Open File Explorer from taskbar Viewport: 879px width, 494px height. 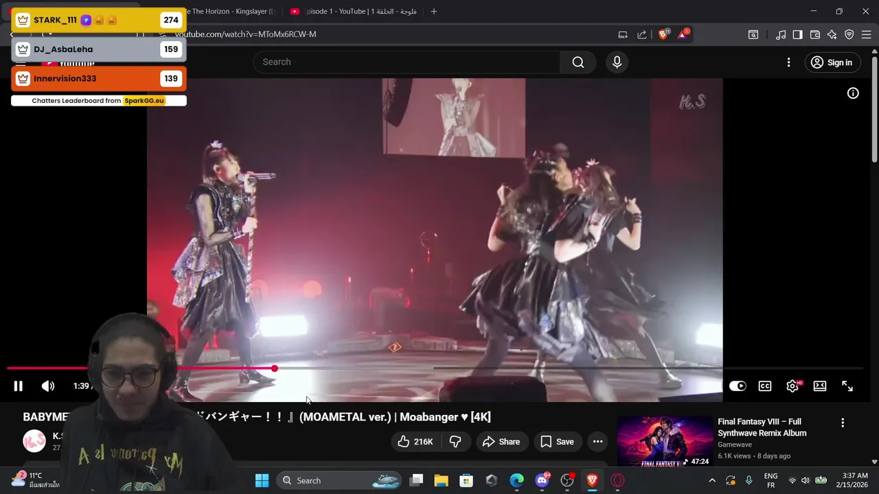(x=441, y=480)
